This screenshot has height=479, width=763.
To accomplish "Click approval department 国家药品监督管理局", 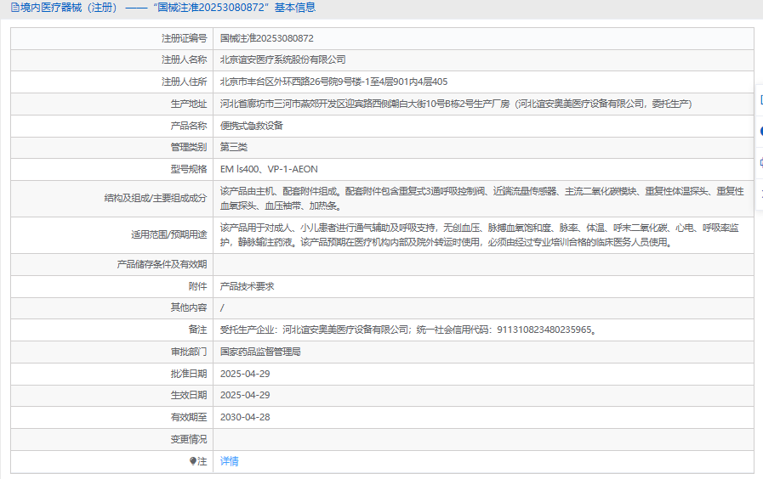I will (x=260, y=351).
